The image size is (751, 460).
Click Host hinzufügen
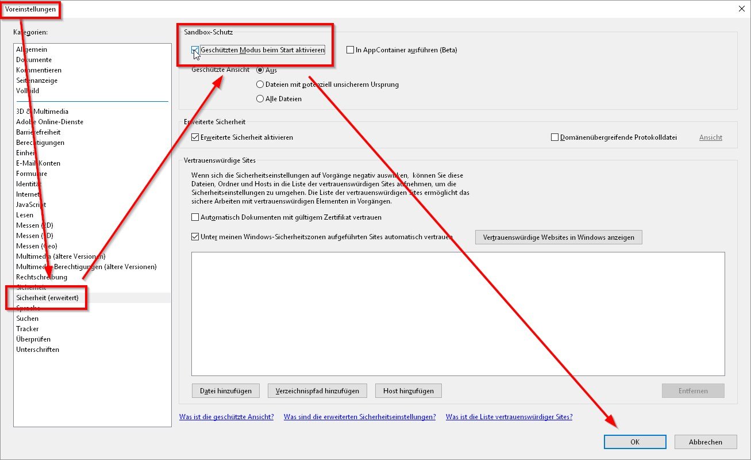point(408,390)
